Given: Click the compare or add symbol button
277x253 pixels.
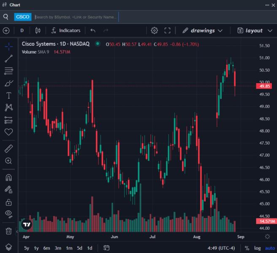Looking at the screenshot, I should (x=6, y=30).
